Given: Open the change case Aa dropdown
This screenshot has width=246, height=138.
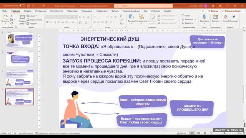Looking at the screenshot, I should [73, 22].
